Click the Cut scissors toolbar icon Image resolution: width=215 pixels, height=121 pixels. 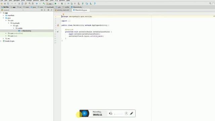tap(19, 4)
